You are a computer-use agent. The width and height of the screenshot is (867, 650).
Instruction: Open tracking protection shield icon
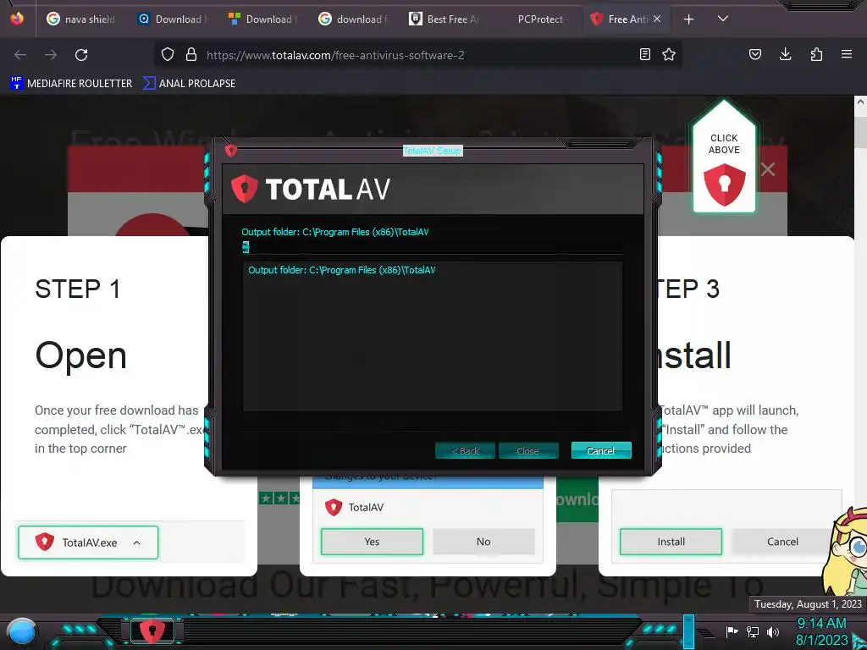point(168,54)
